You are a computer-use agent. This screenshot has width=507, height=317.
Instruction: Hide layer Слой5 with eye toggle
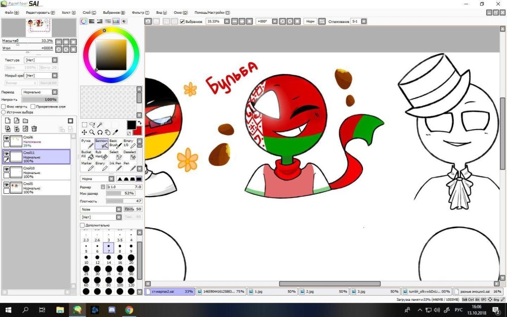click(x=7, y=185)
